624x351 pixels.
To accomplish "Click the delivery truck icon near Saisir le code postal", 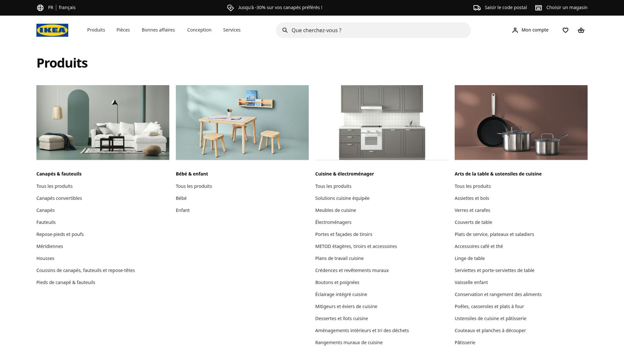I will pos(477,7).
